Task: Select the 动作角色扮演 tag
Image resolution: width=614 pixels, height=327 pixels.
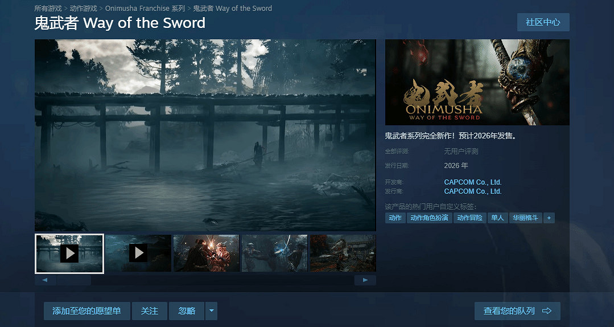Action: point(429,218)
